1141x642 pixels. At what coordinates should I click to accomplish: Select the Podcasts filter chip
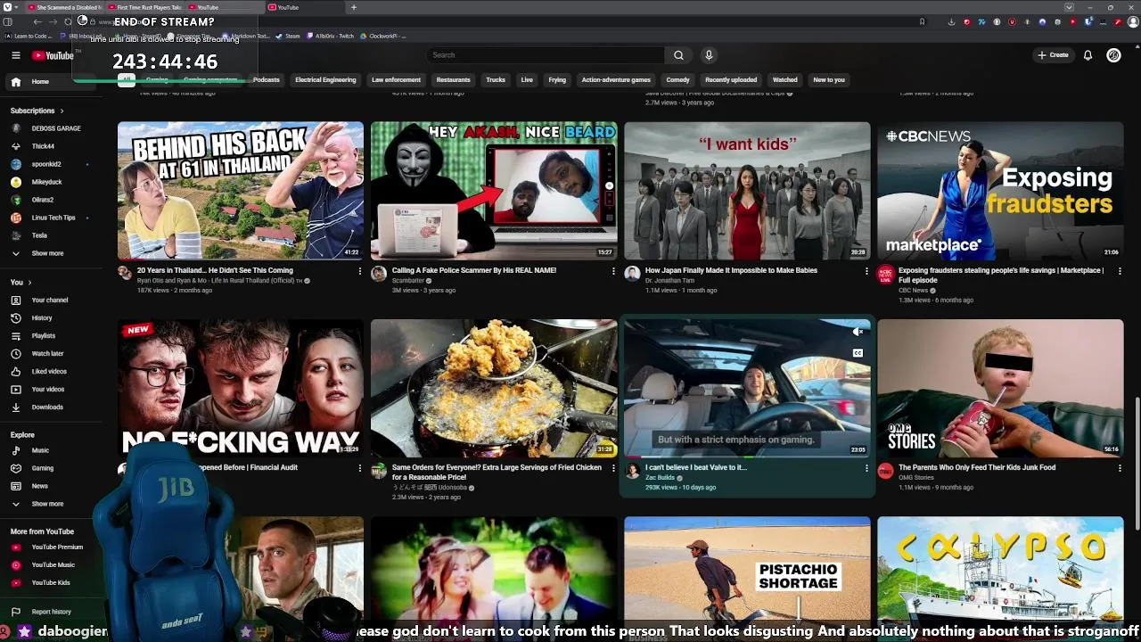click(266, 80)
